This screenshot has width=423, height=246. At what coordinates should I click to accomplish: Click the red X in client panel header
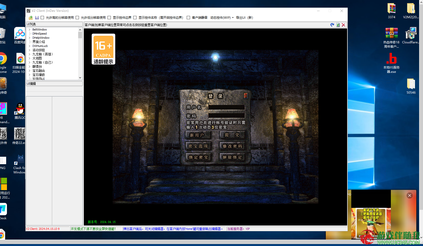coord(343,25)
